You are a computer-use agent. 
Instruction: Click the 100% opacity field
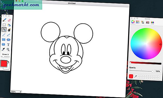[158, 71]
